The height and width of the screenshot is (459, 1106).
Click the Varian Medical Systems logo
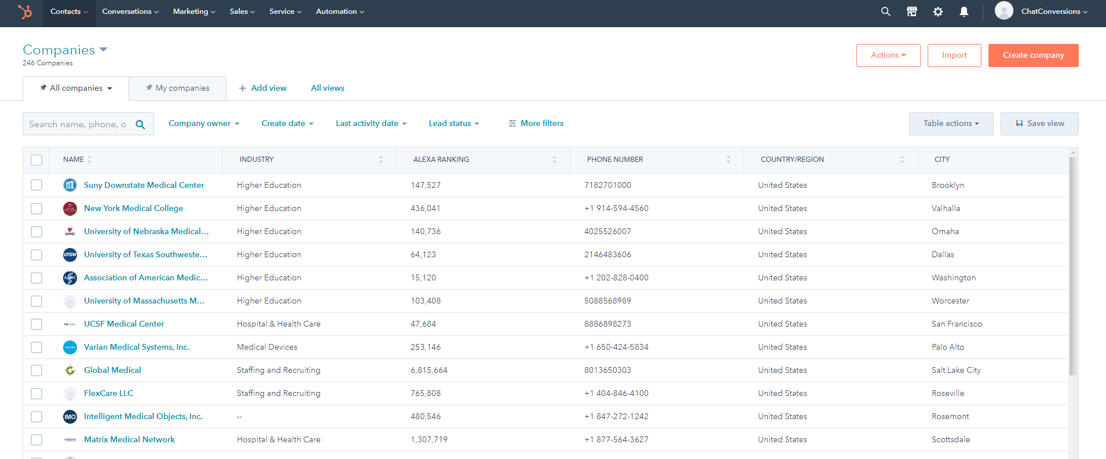click(x=70, y=347)
